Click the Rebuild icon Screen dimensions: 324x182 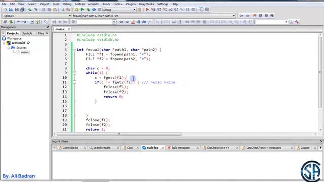(x=94, y=10)
